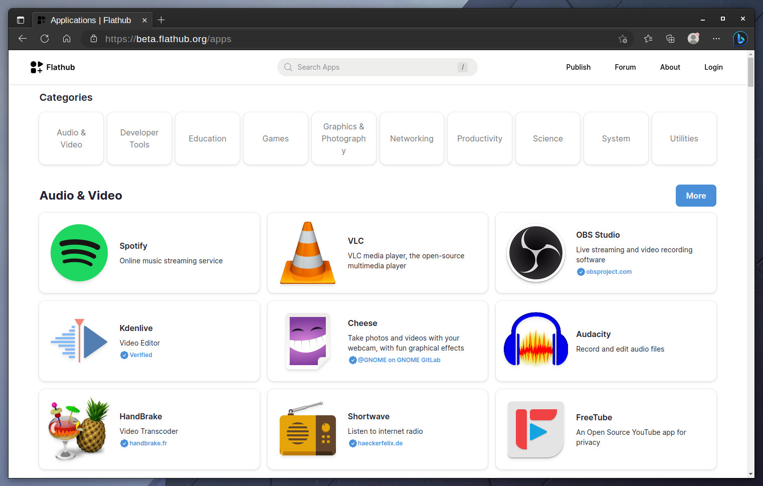
Task: Open the Science category
Action: (x=548, y=138)
